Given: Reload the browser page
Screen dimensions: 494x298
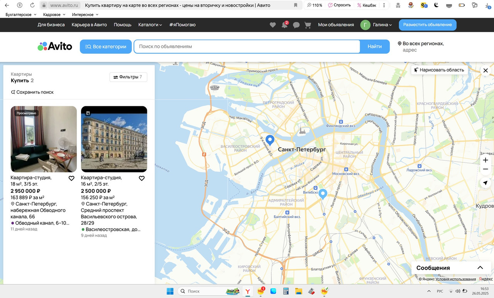Looking at the screenshot, I should [32, 5].
